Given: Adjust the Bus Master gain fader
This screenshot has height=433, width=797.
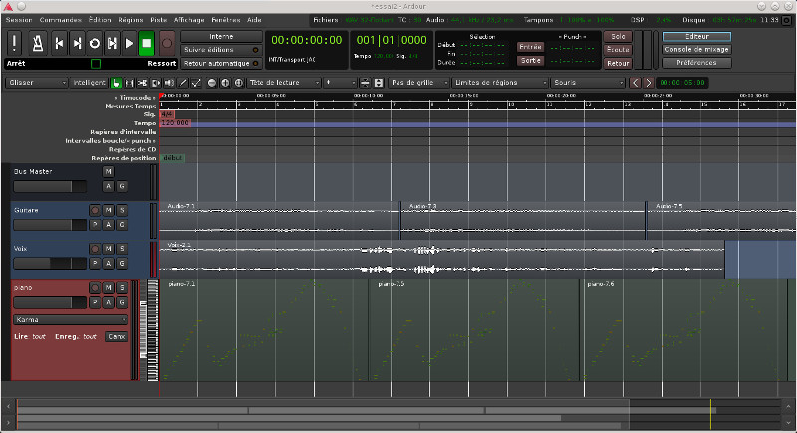Looking at the screenshot, I should [x=50, y=186].
